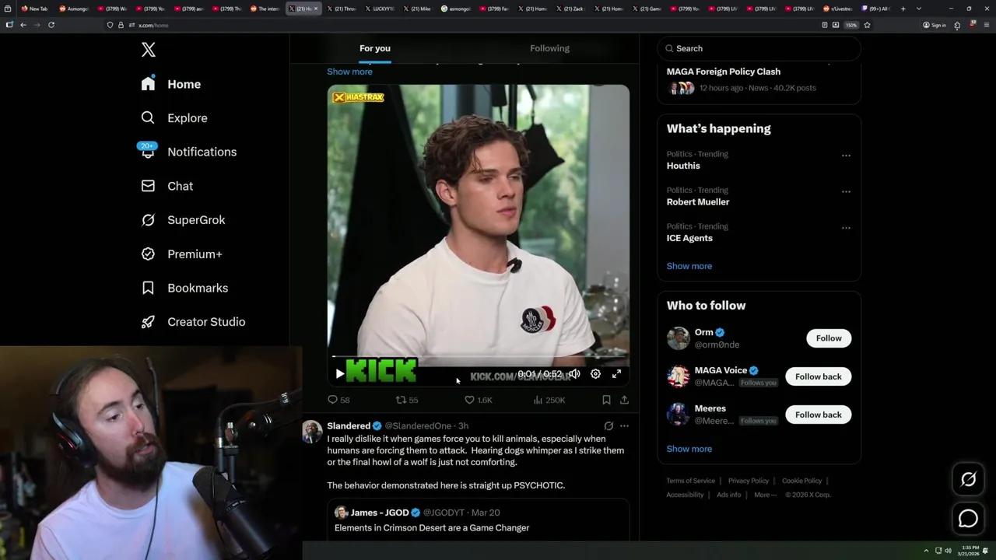Switch to the For you tab
Image resolution: width=996 pixels, height=560 pixels.
coord(375,48)
